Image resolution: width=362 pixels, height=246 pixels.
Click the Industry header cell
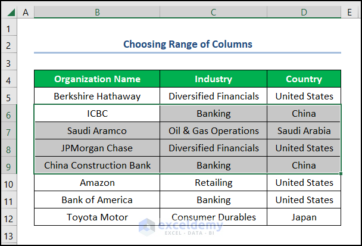point(213,79)
